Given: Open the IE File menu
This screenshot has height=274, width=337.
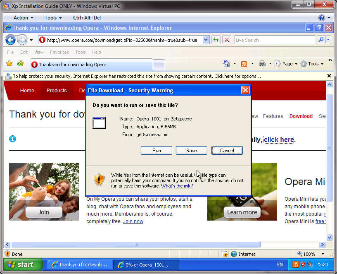Looking at the screenshot, I should click(10, 52).
